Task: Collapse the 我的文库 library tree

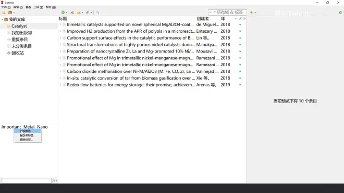Action: coord(2,19)
